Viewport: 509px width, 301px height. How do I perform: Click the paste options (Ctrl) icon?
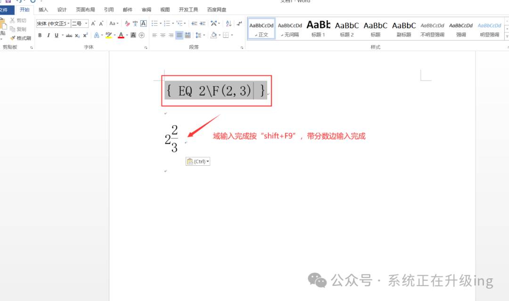(198, 162)
